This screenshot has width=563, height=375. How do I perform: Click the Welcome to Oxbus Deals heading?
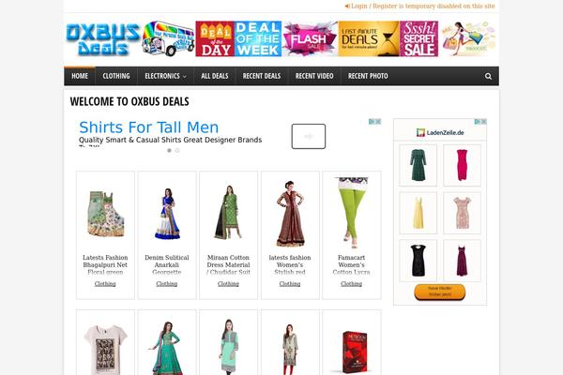[129, 101]
